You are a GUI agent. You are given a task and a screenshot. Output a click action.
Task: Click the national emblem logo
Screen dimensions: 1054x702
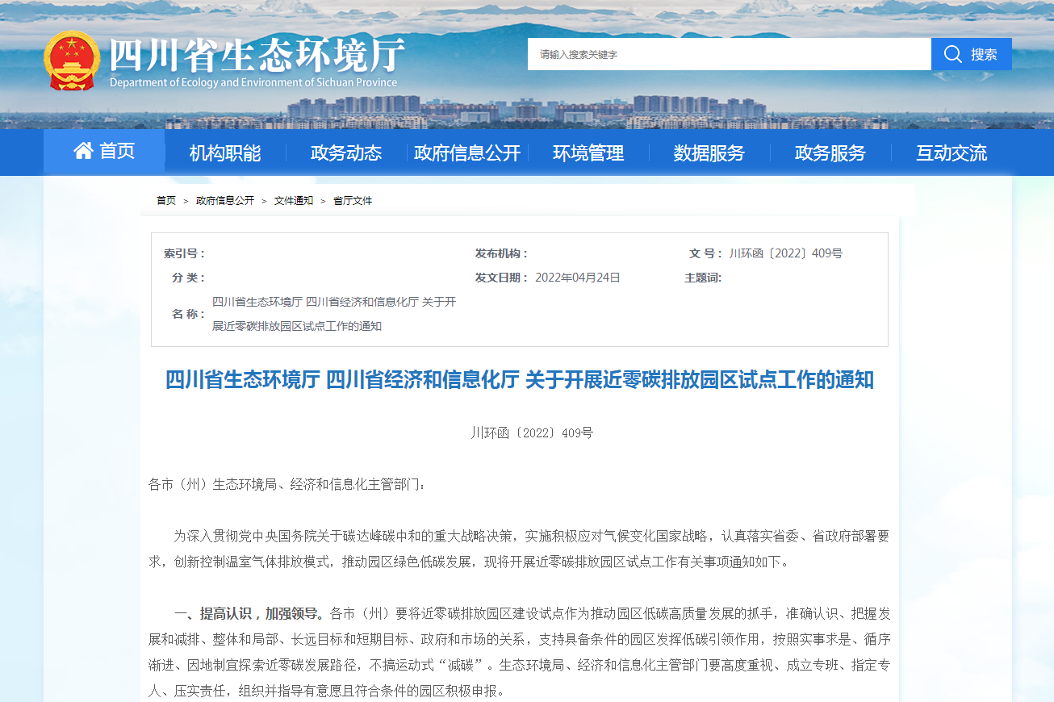pyautogui.click(x=71, y=61)
